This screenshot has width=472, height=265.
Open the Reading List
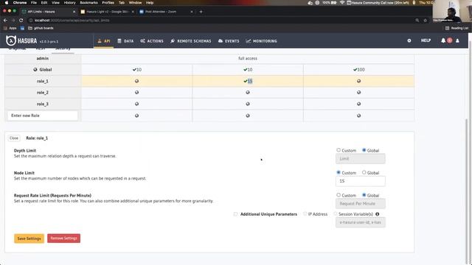pyautogui.click(x=457, y=28)
